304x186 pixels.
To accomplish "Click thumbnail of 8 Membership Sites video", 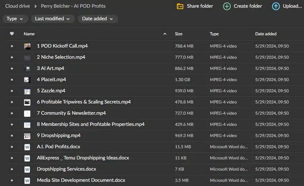I will click(x=27, y=124).
